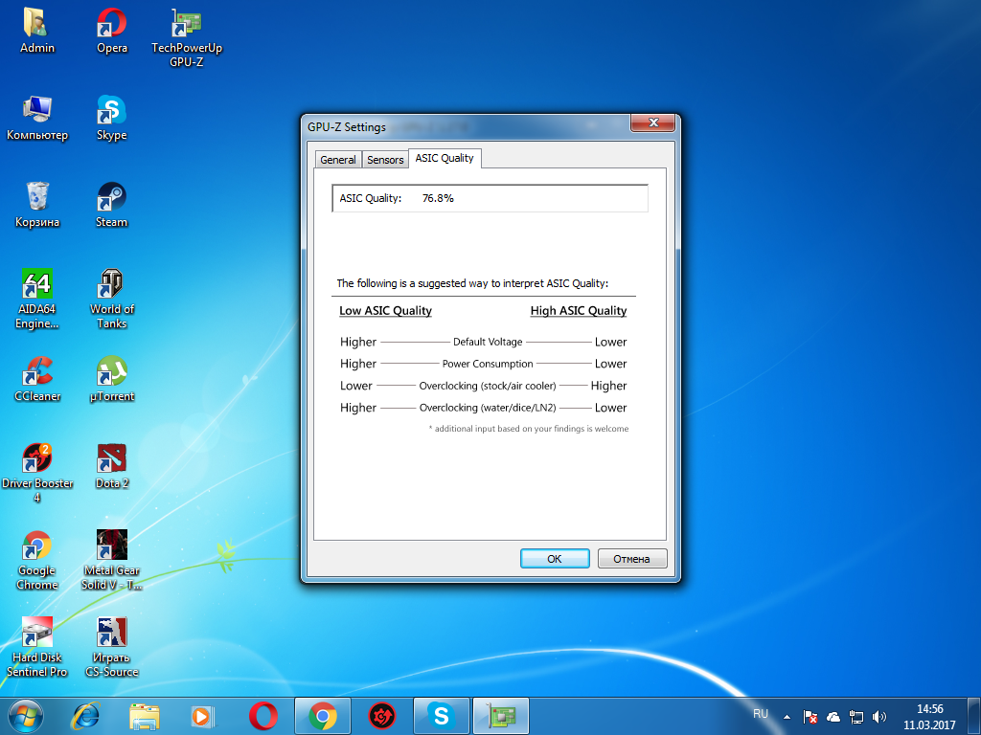Image resolution: width=981 pixels, height=735 pixels.
Task: Click the GPU-Z taskbar button
Action: click(501, 716)
